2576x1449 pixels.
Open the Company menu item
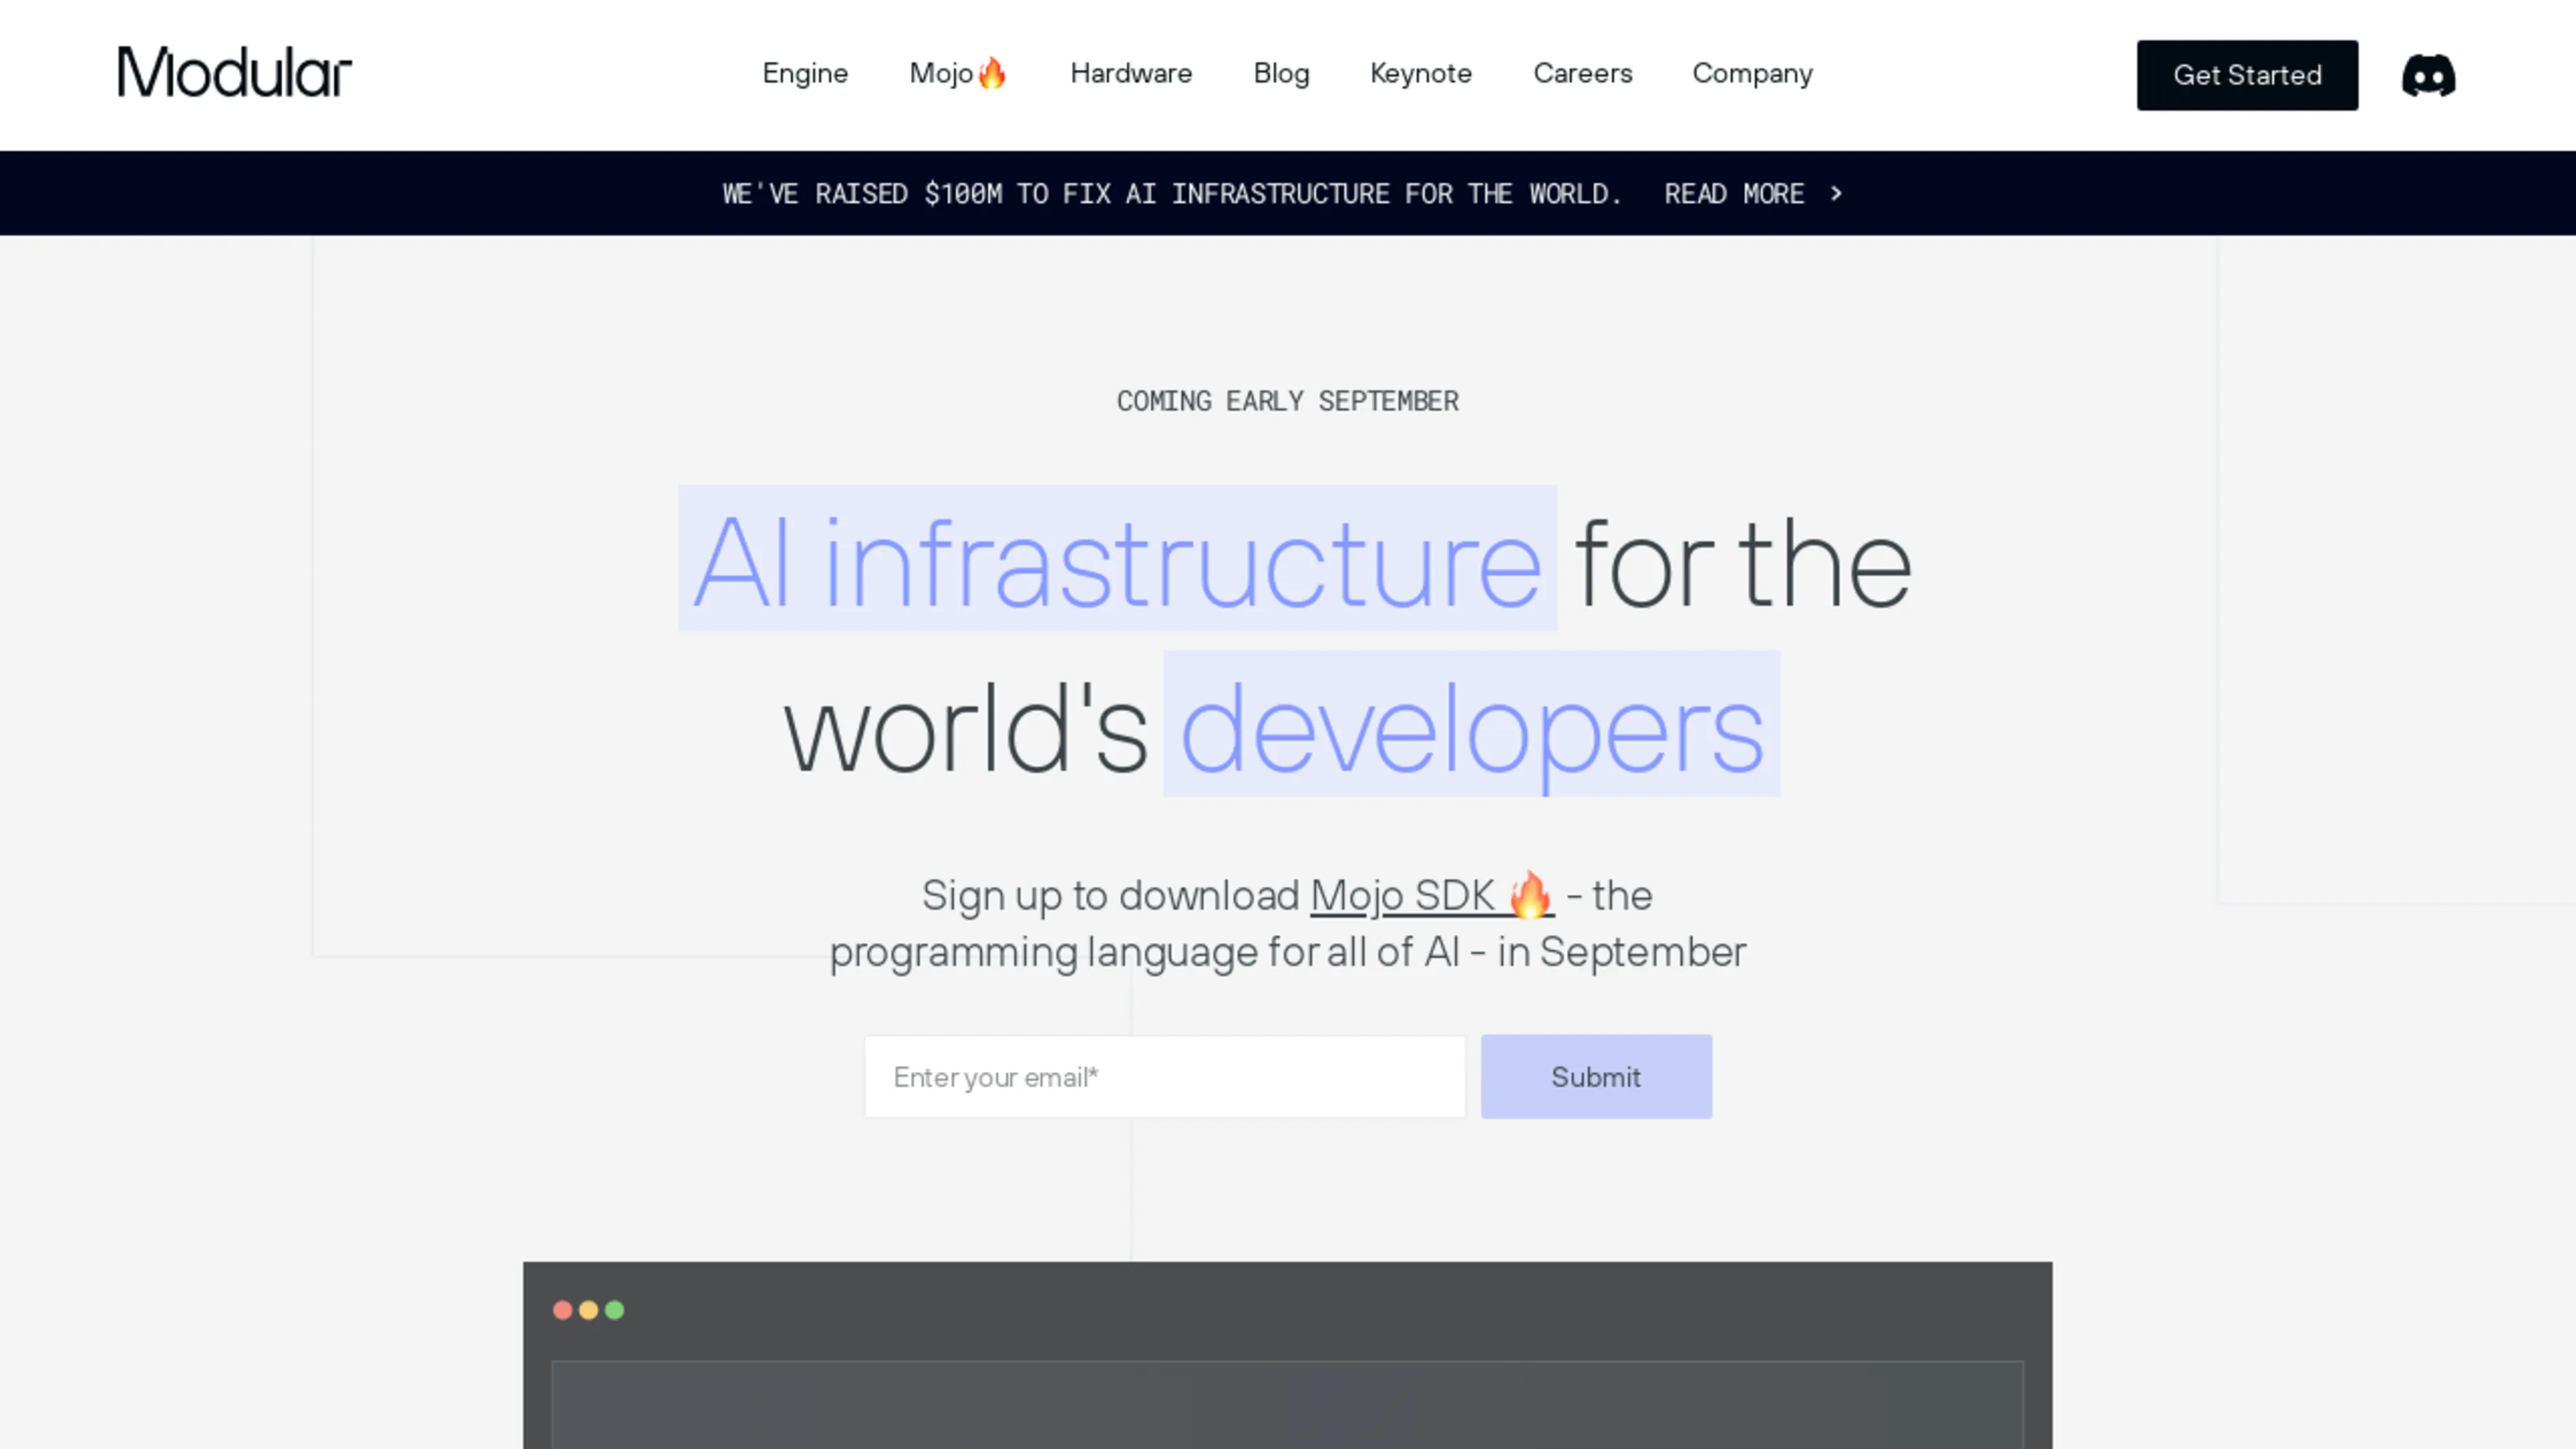point(1752,74)
